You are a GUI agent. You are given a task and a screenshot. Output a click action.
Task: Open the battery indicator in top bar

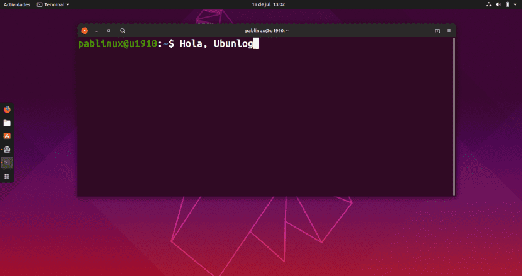[x=508, y=4]
